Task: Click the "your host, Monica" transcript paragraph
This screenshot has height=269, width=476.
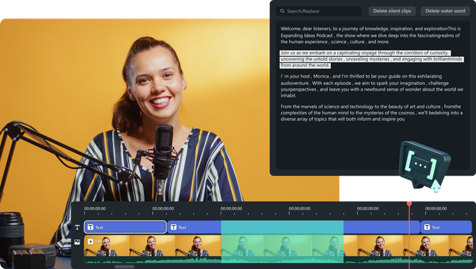Action: pos(372,86)
